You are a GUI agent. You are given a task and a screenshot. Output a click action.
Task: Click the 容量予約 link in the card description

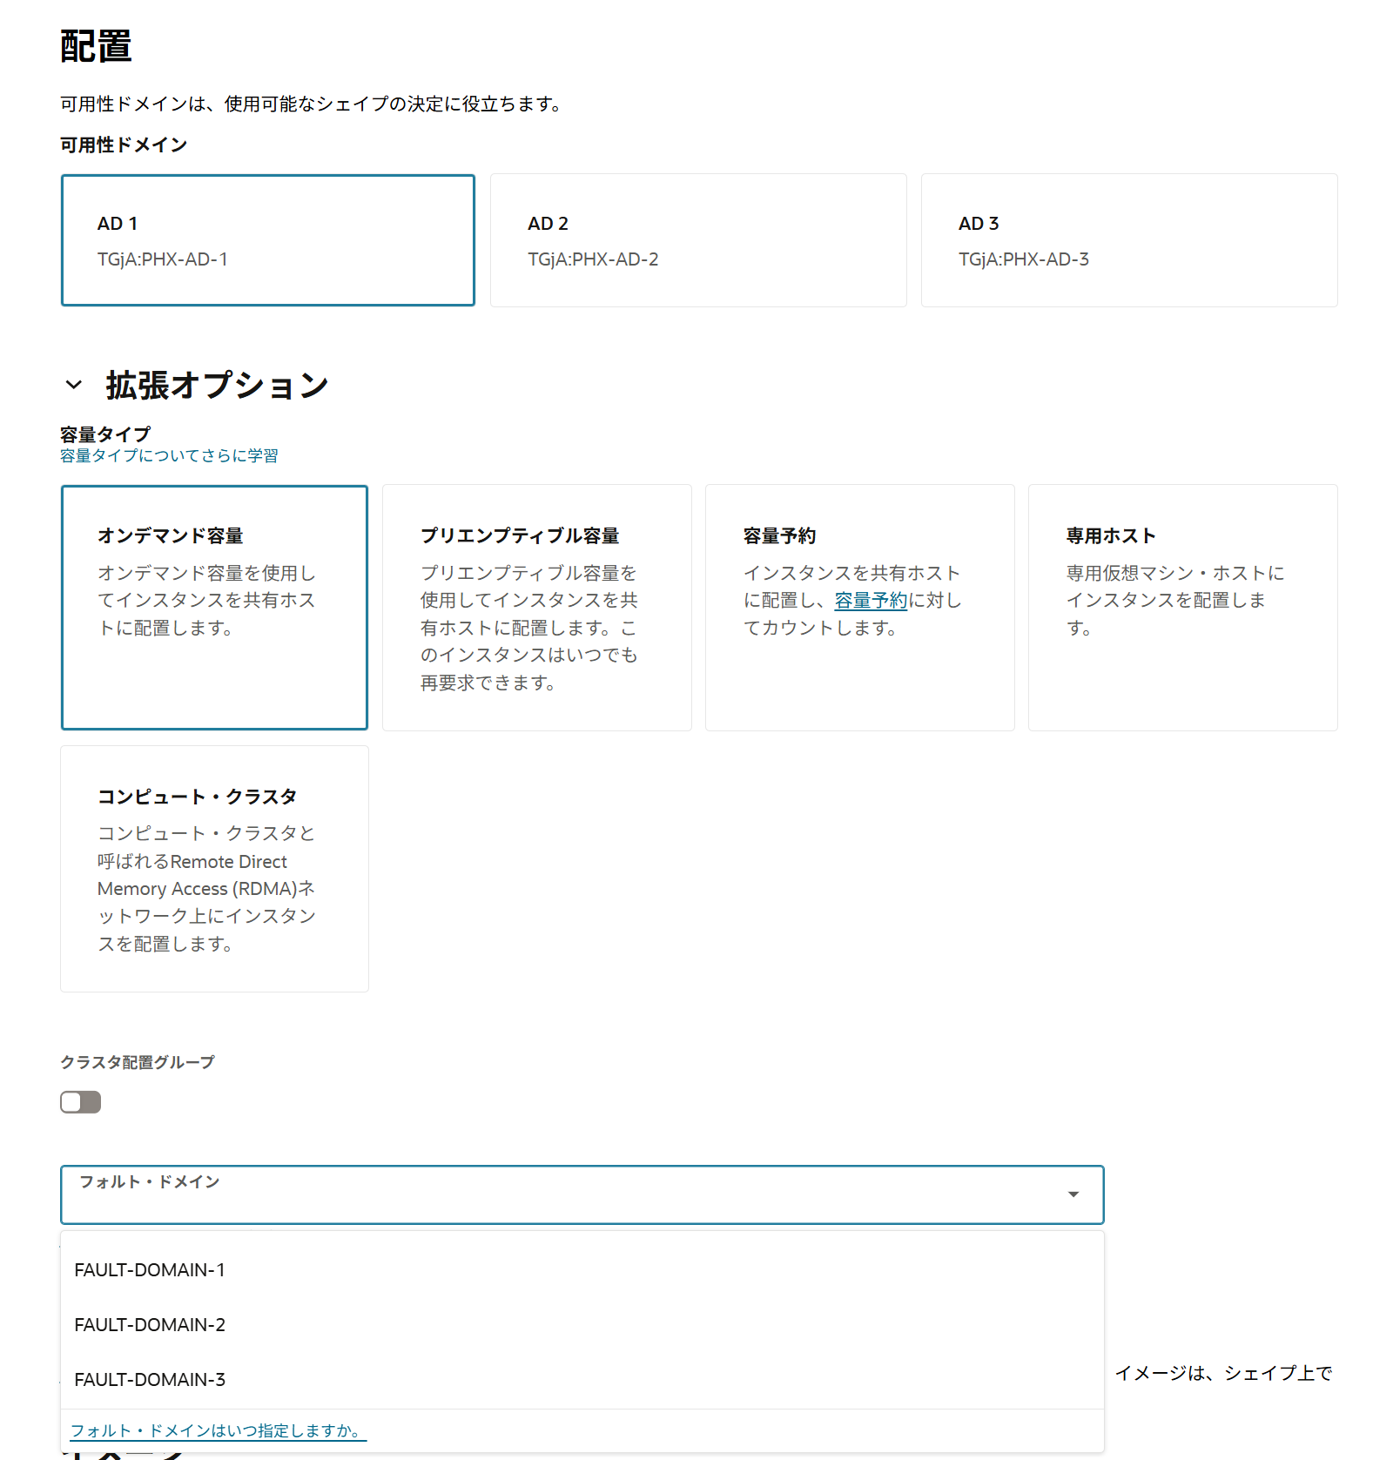coord(869,599)
